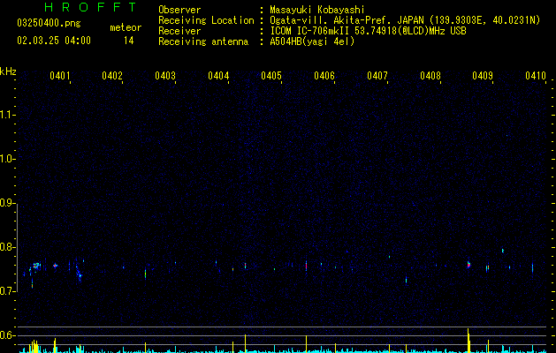
Task: Click the 0401 time marker
Action: tap(60, 75)
